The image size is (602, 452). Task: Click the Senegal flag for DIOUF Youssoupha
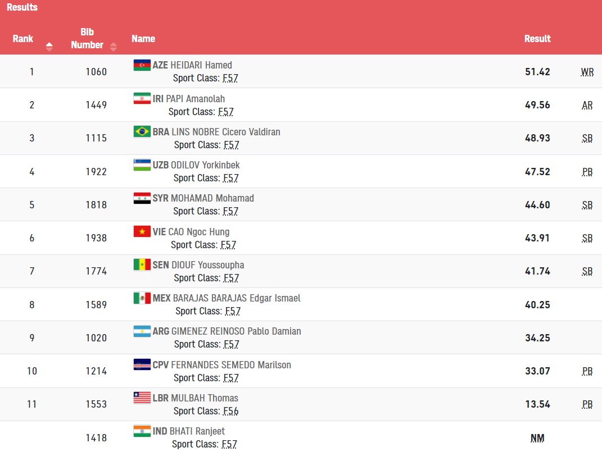142,264
